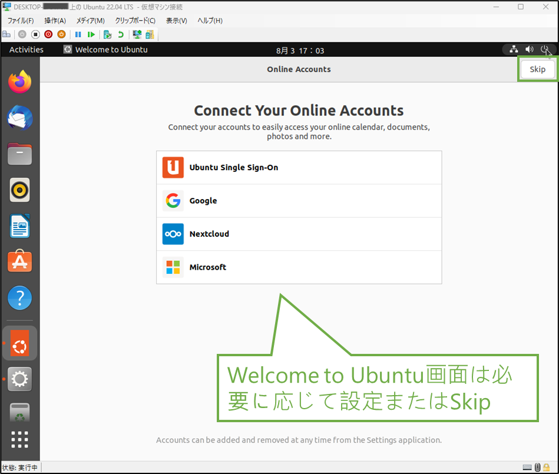Open the Files file manager icon
The width and height of the screenshot is (559, 474).
19,154
